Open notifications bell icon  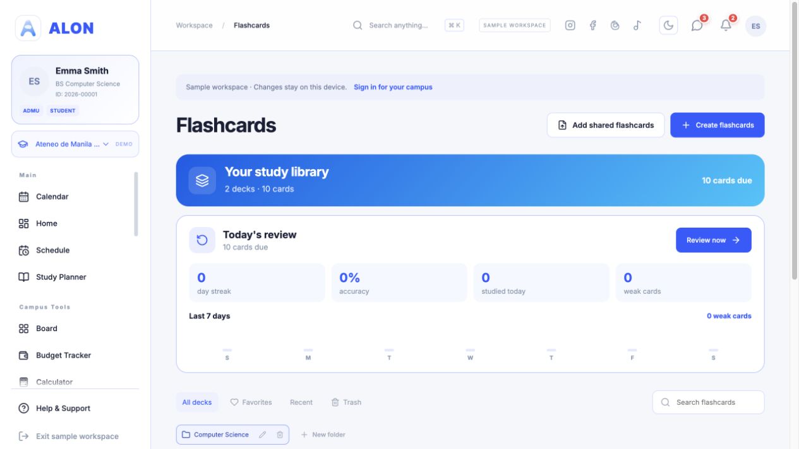pos(726,25)
